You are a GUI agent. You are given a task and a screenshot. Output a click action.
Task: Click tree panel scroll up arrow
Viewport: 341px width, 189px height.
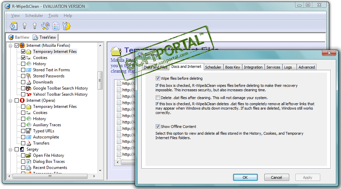click(100, 45)
